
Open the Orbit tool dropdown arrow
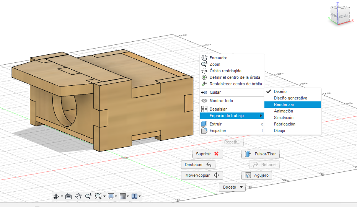point(62,196)
